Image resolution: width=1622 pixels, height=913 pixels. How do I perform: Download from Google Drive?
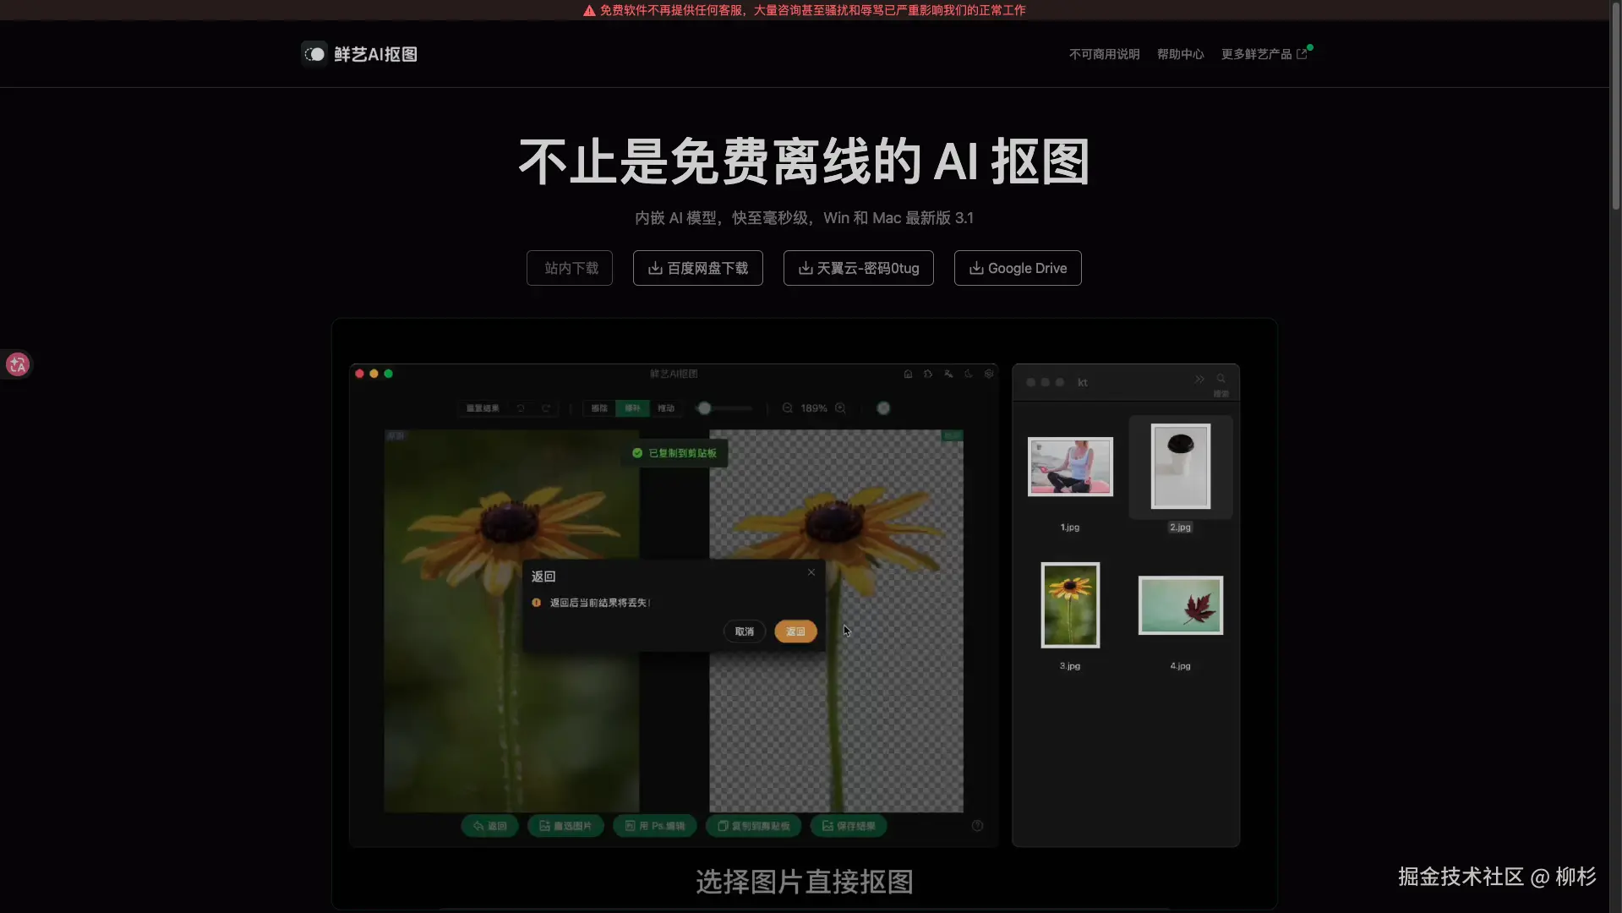pos(1018,268)
